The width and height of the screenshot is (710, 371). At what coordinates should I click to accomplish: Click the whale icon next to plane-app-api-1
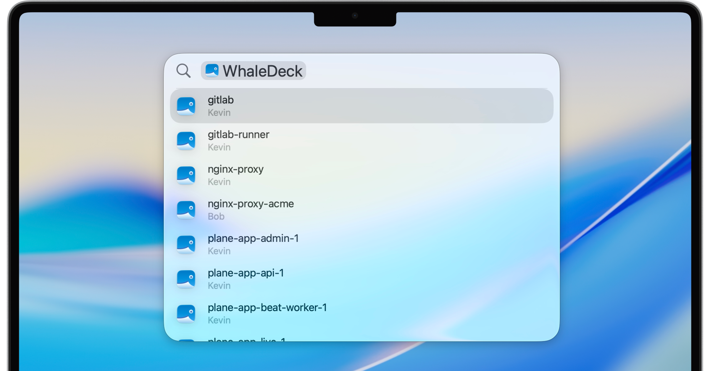(186, 279)
